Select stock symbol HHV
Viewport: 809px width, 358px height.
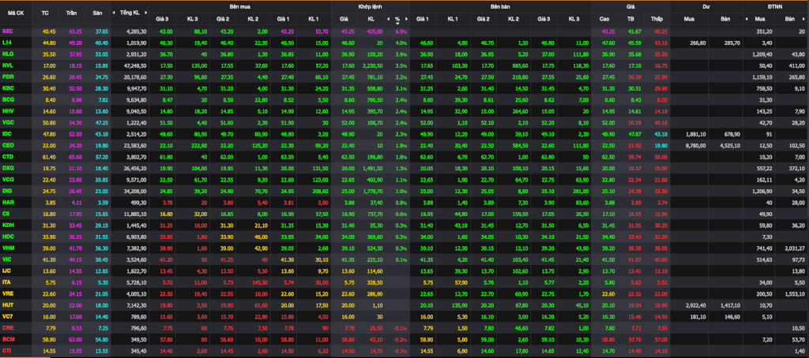tap(7, 110)
